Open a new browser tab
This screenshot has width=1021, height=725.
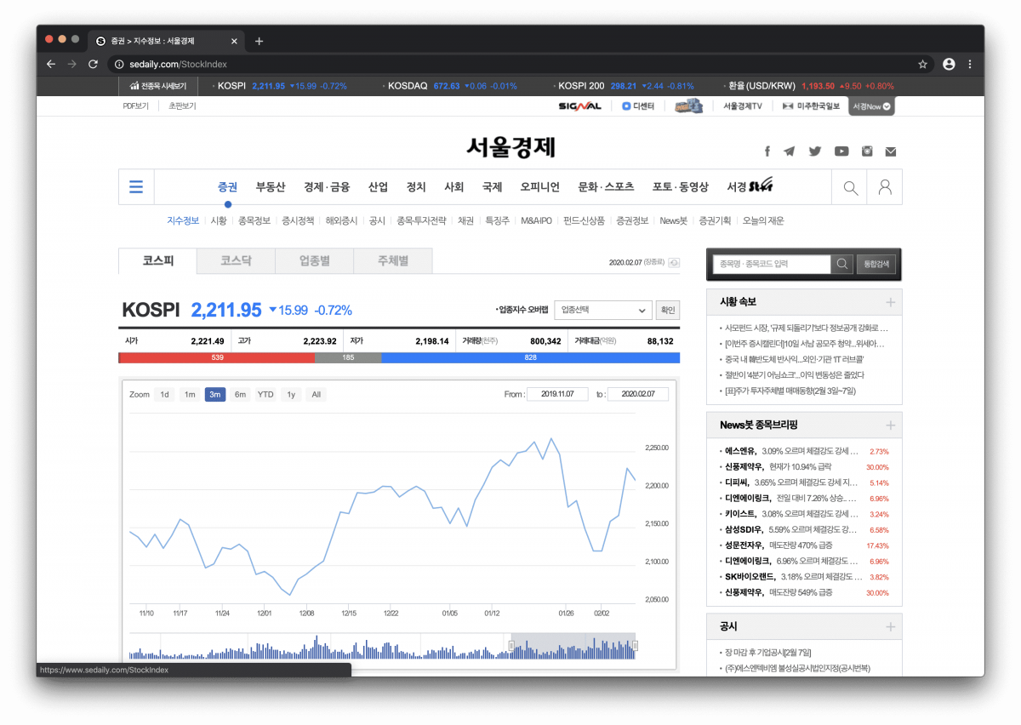(x=259, y=41)
